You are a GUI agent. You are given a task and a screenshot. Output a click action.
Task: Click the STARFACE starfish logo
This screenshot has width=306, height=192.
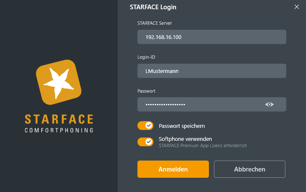[59, 82]
